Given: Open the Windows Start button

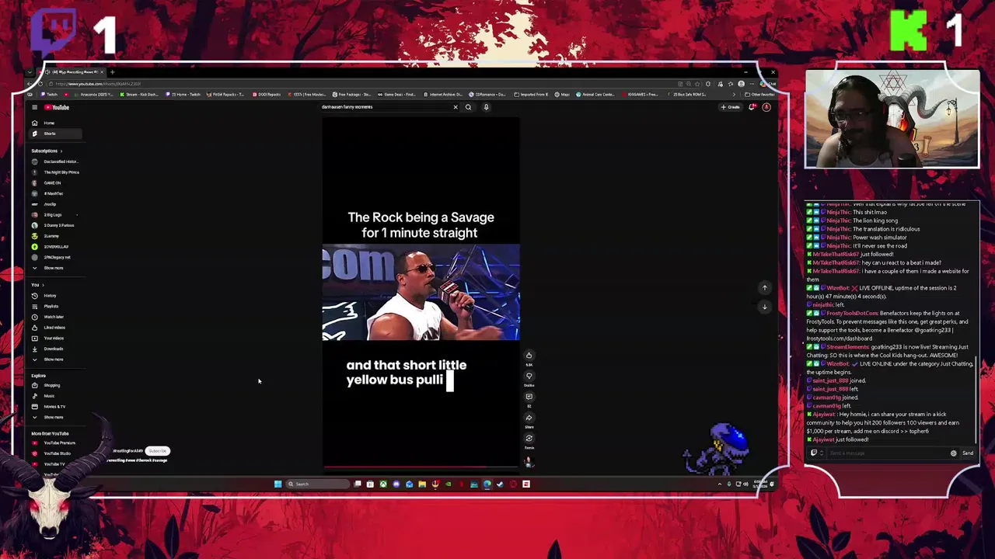Looking at the screenshot, I should (278, 484).
